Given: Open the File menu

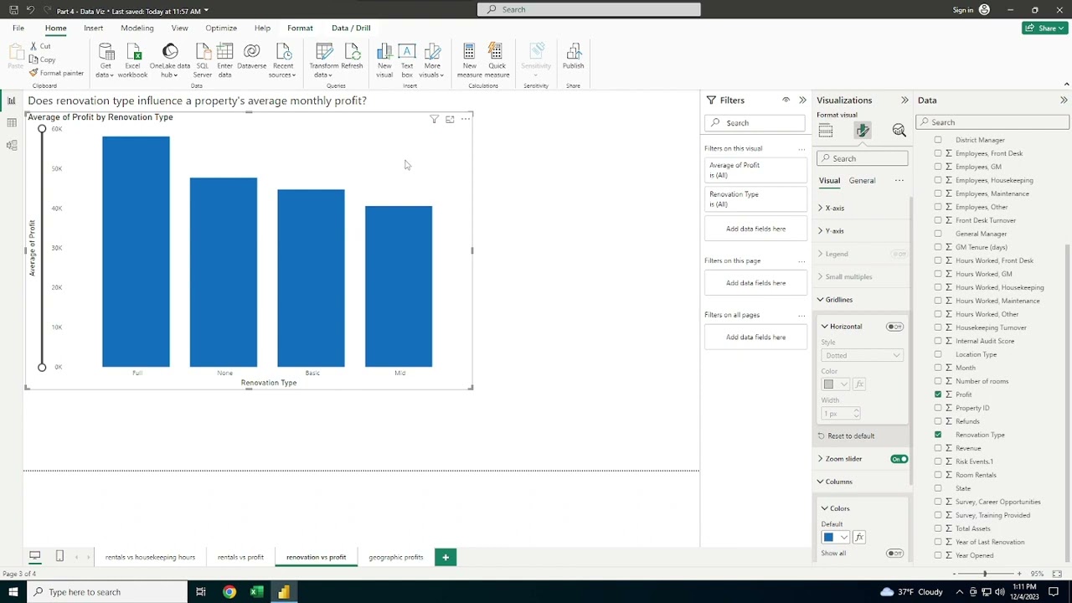Looking at the screenshot, I should pos(18,28).
